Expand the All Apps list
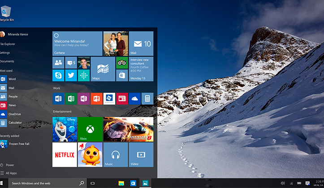324x188 pixels. tap(11, 173)
